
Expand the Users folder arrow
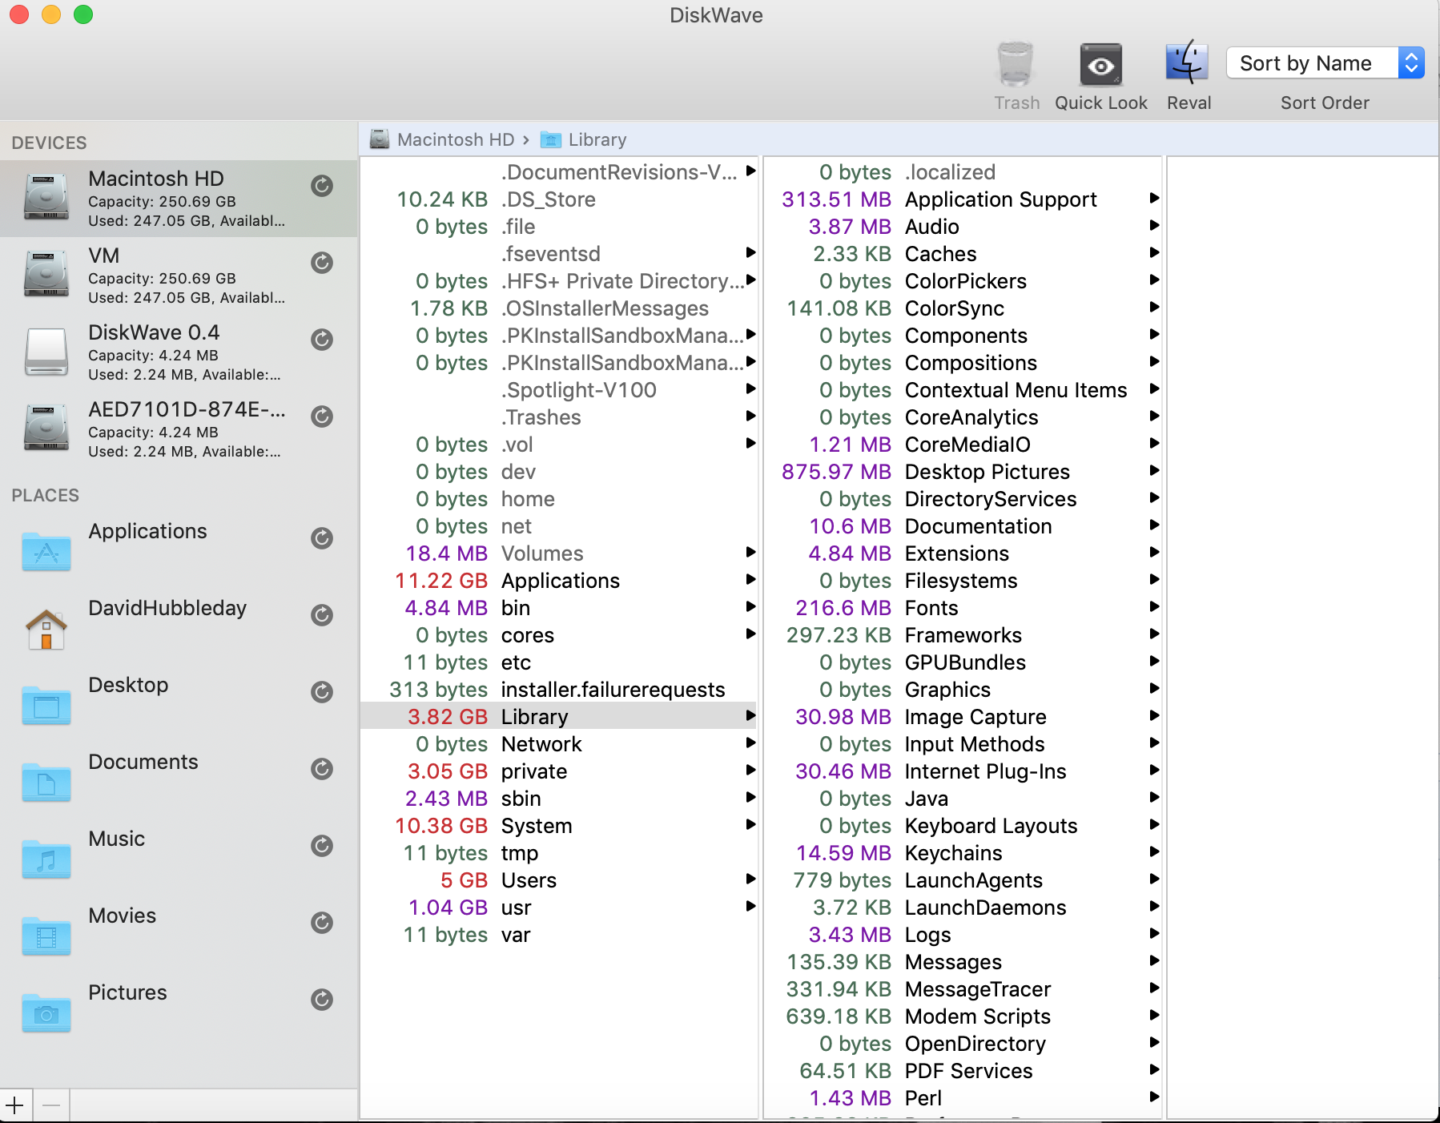(x=750, y=879)
